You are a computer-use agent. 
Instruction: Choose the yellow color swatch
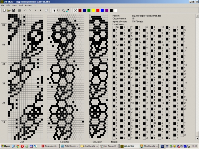(x=93, y=10)
